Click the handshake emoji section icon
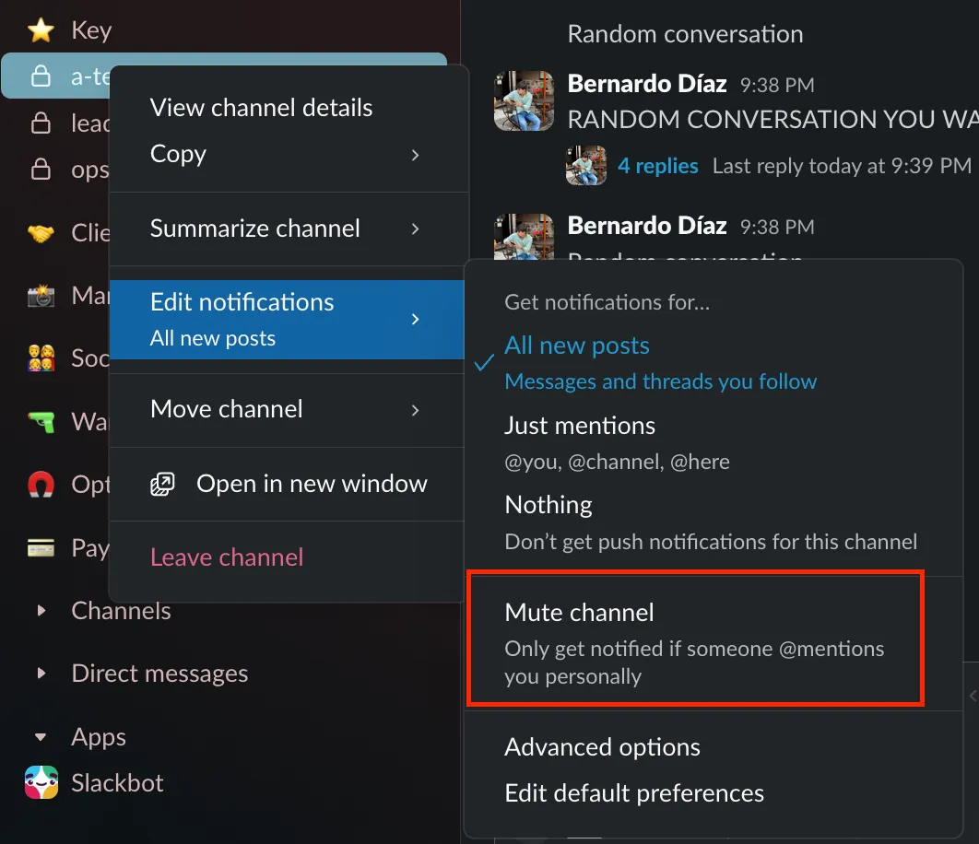This screenshot has width=979, height=844. click(x=41, y=233)
